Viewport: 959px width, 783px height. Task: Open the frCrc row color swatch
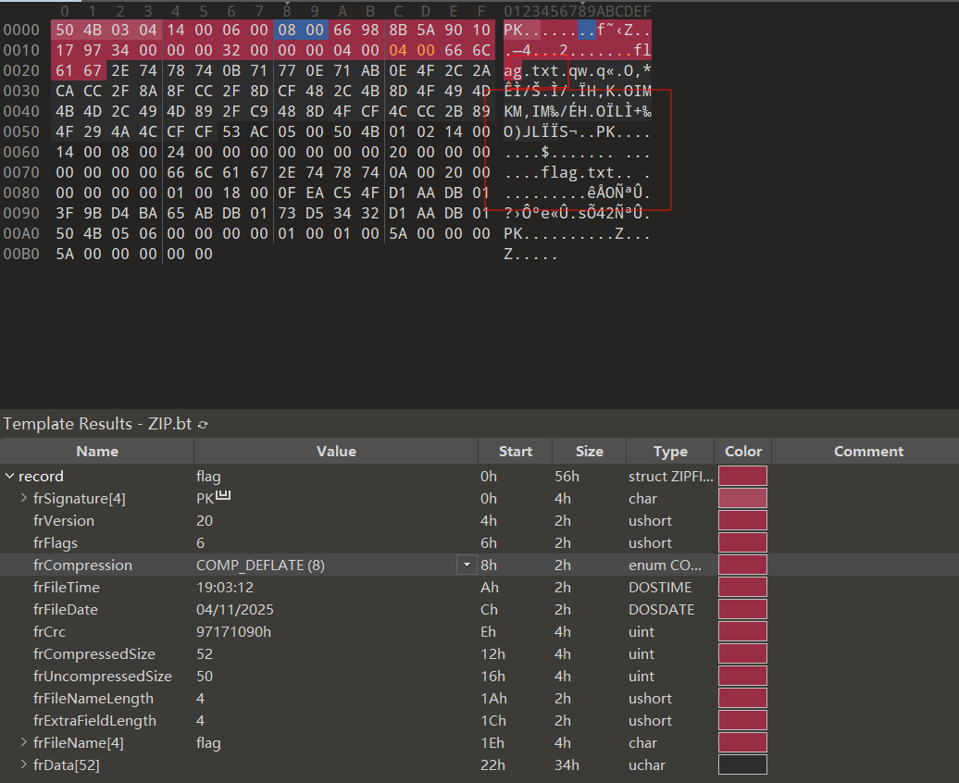click(742, 631)
